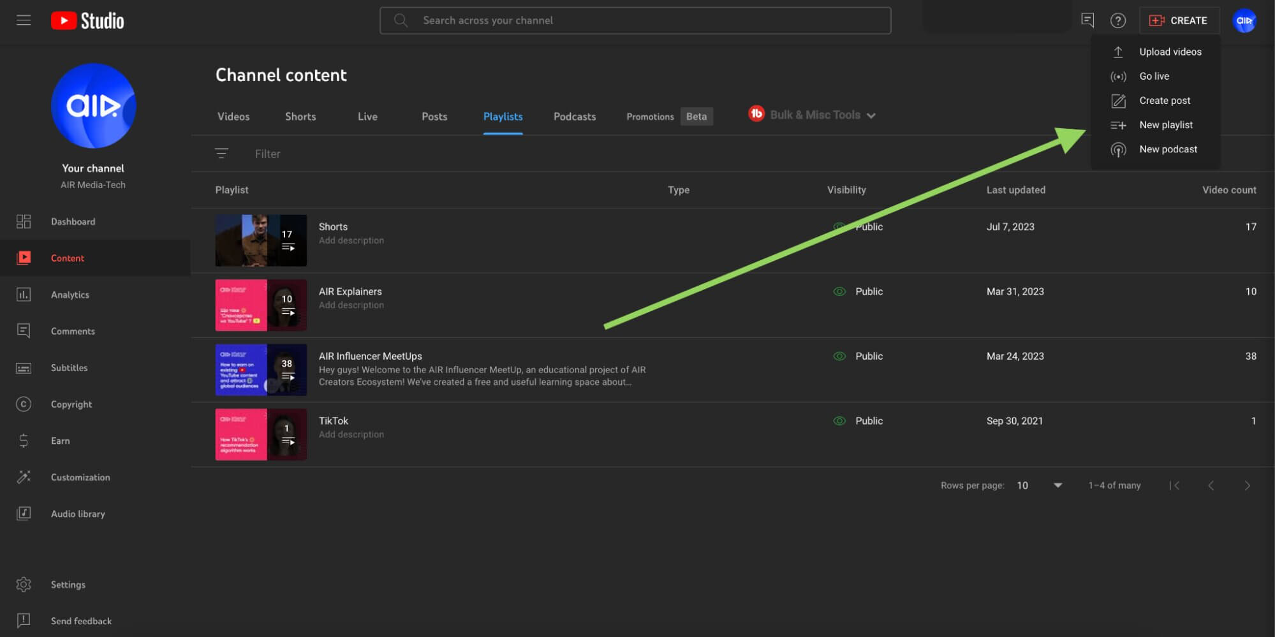The height and width of the screenshot is (637, 1275).
Task: Open the AIR Influencer MeetUps playlist title
Action: (x=370, y=356)
